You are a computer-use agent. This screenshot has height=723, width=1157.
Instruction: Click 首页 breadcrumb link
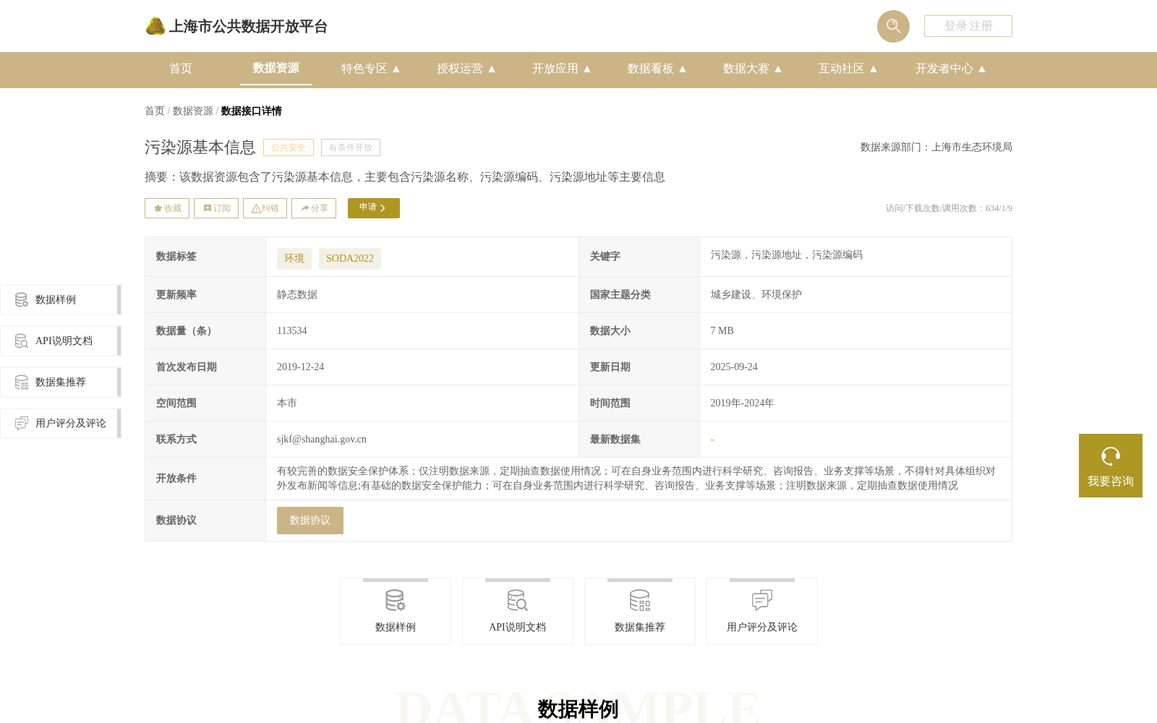[155, 111]
